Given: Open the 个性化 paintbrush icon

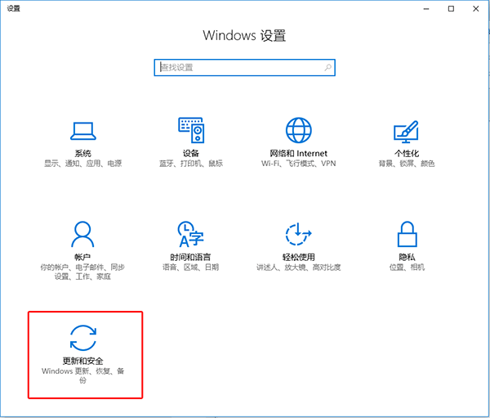Looking at the screenshot, I should (406, 131).
